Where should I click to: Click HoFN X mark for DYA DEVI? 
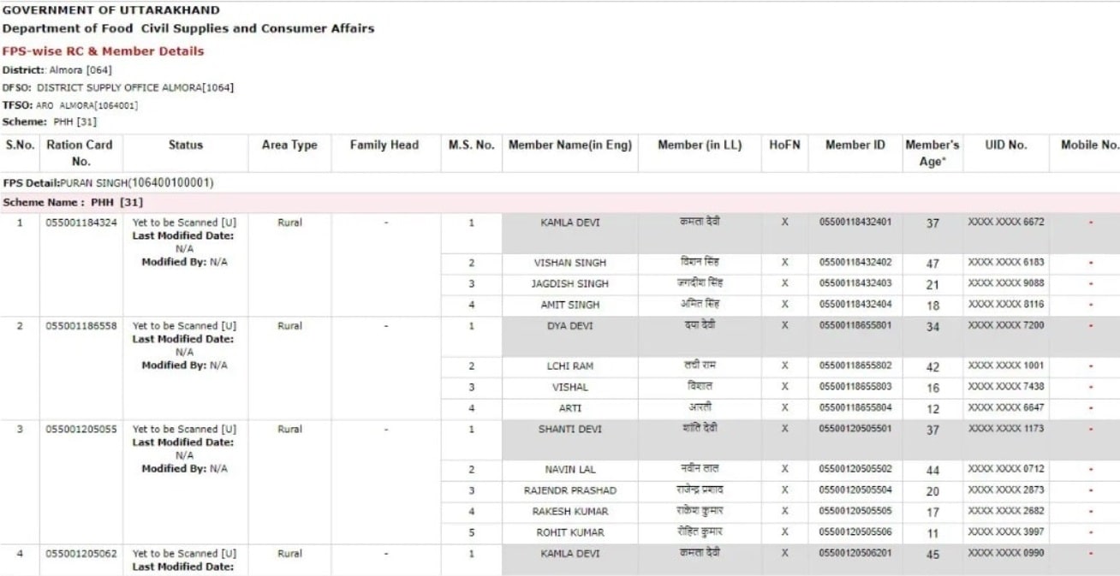pos(783,326)
